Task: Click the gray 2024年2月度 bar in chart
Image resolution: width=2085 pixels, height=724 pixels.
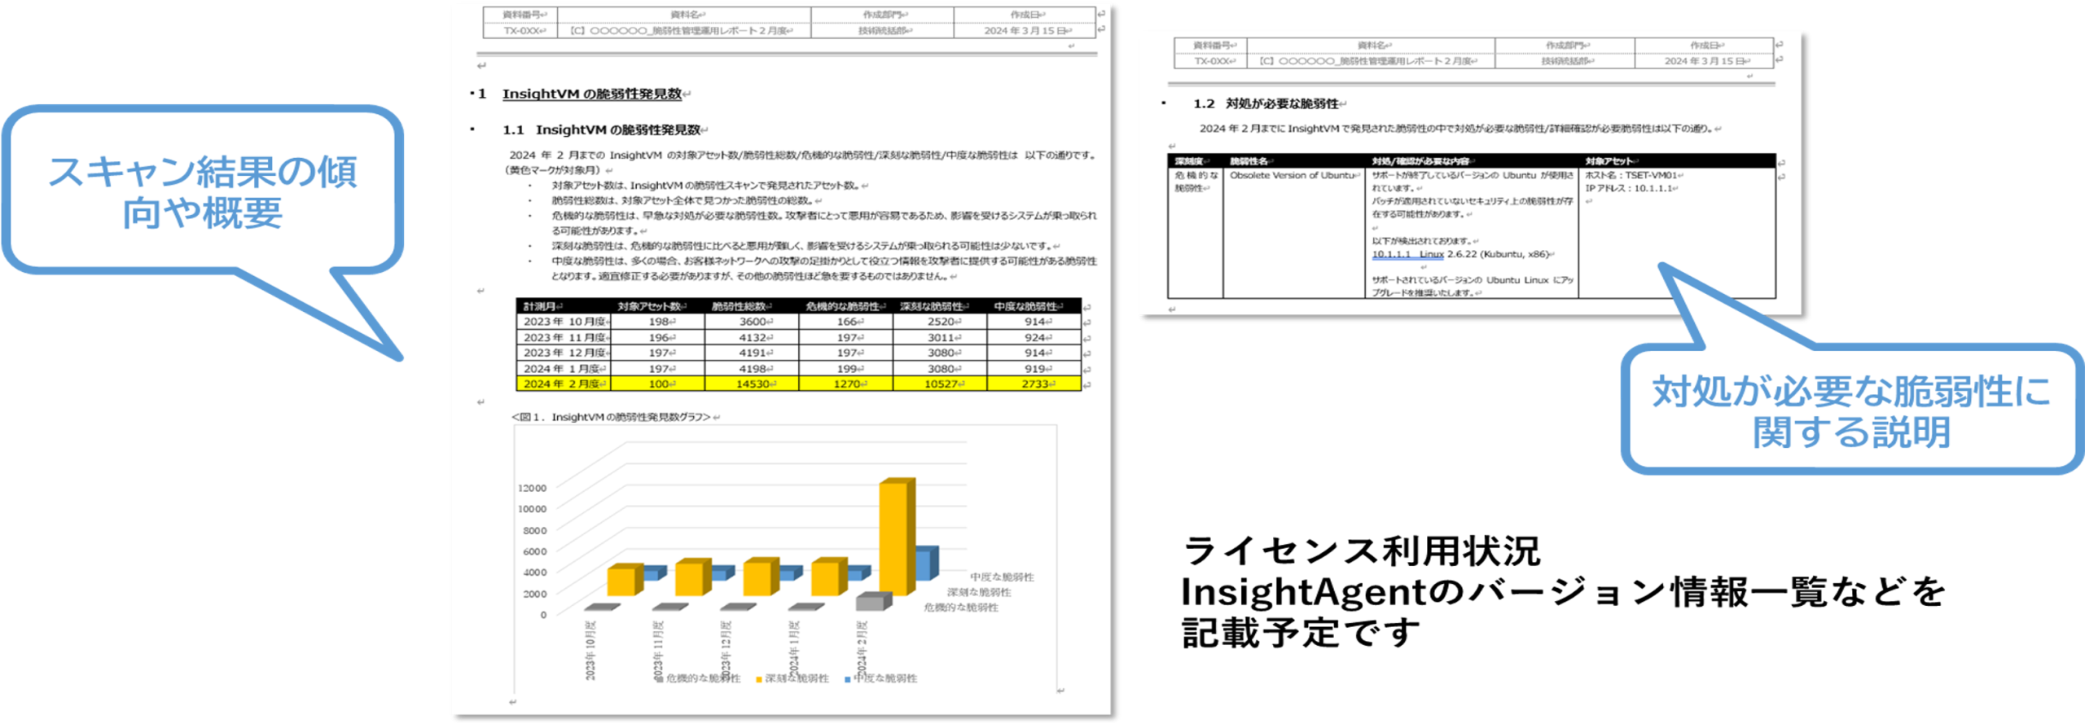Action: pos(873,602)
